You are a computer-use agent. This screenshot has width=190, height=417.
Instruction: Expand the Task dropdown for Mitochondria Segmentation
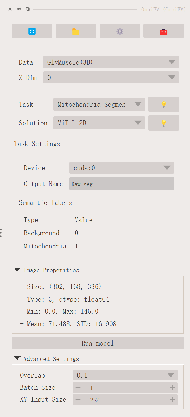[x=99, y=104]
